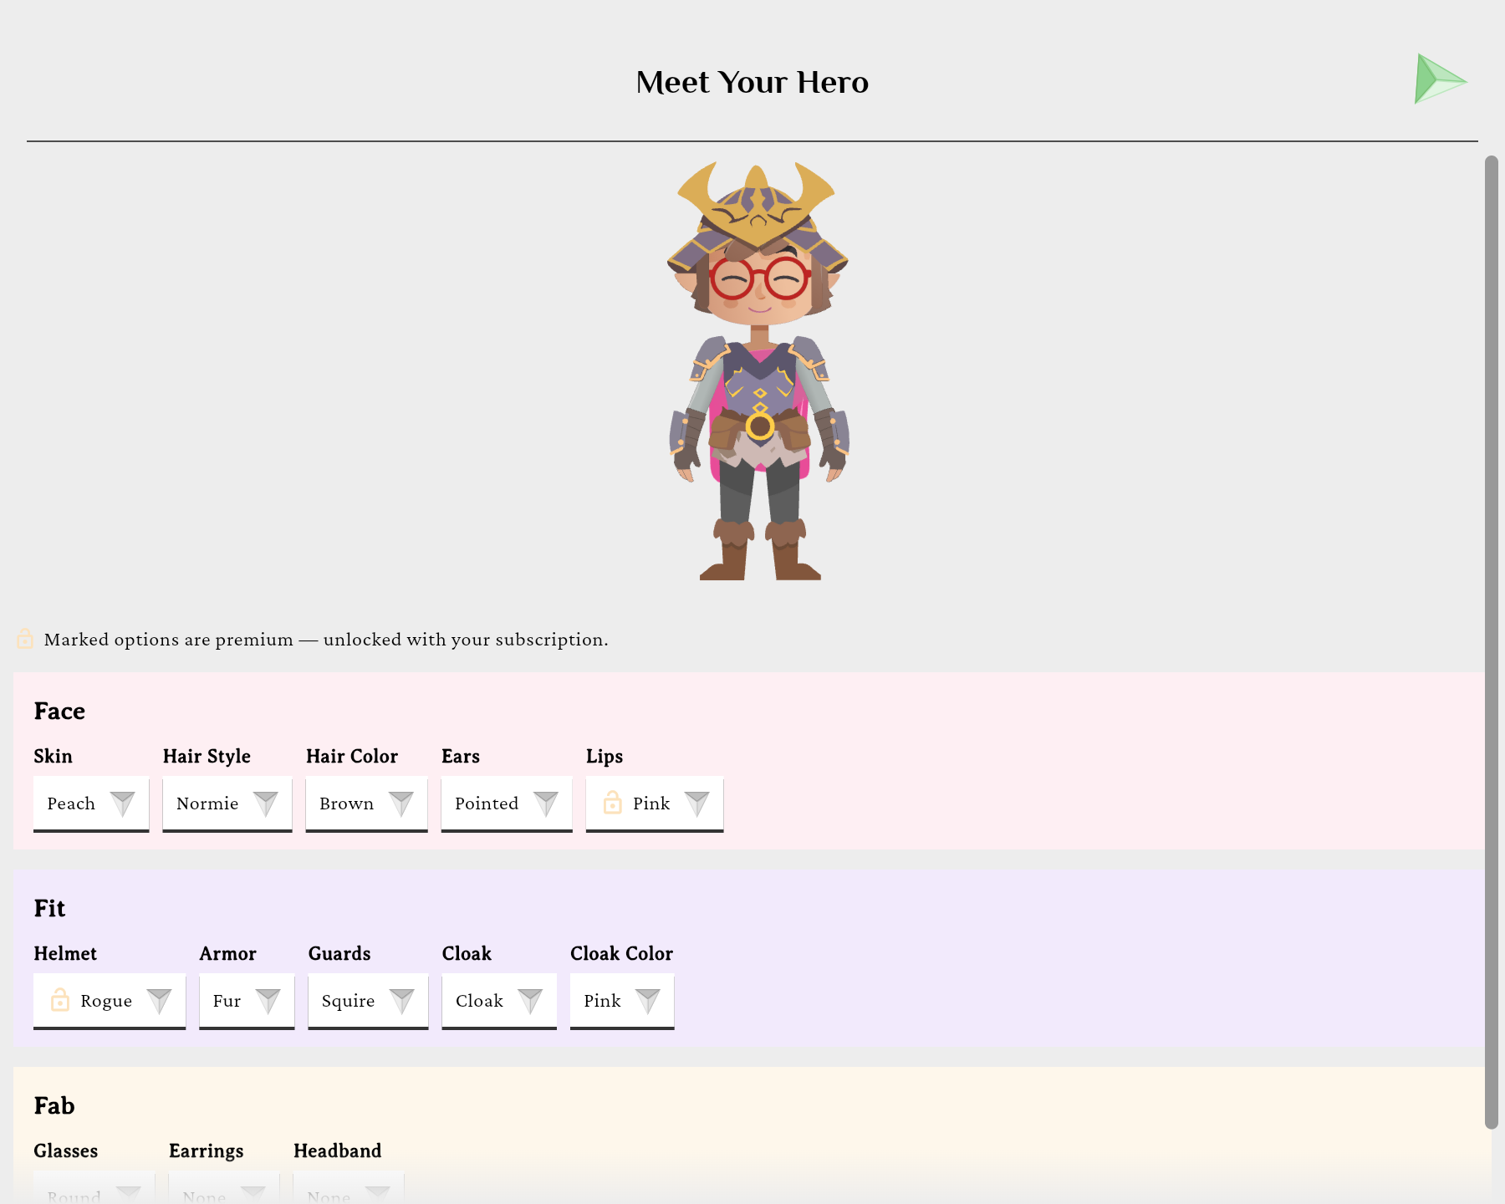Open the Cloak dropdown showing Cloak
The image size is (1505, 1204).
pos(499,1001)
